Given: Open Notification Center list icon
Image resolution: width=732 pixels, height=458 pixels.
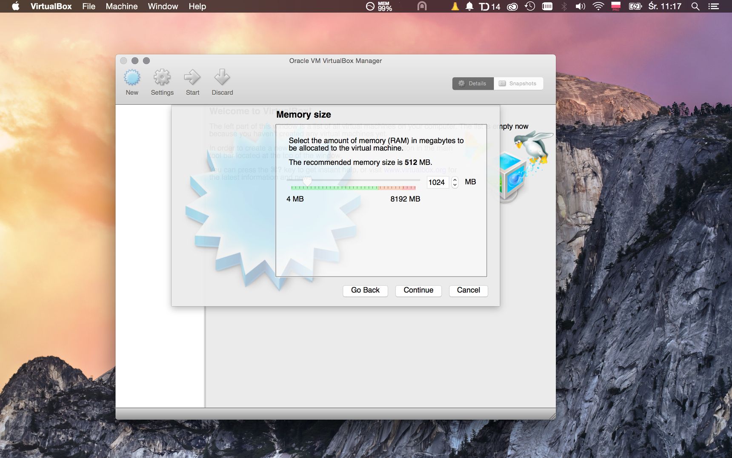Looking at the screenshot, I should 714,6.
